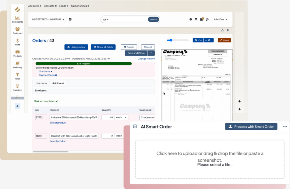
Task: Click the preview zoom slider
Action: pos(178,40)
